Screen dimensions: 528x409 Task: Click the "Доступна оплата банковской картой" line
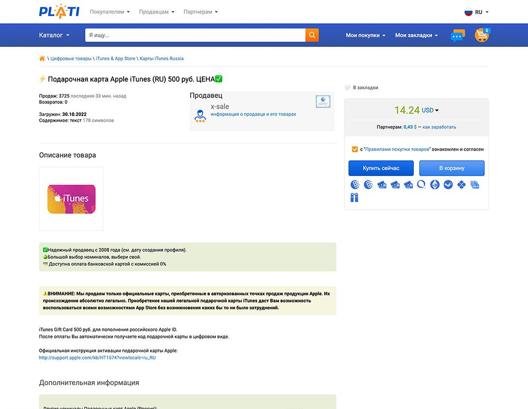[x=105, y=264]
